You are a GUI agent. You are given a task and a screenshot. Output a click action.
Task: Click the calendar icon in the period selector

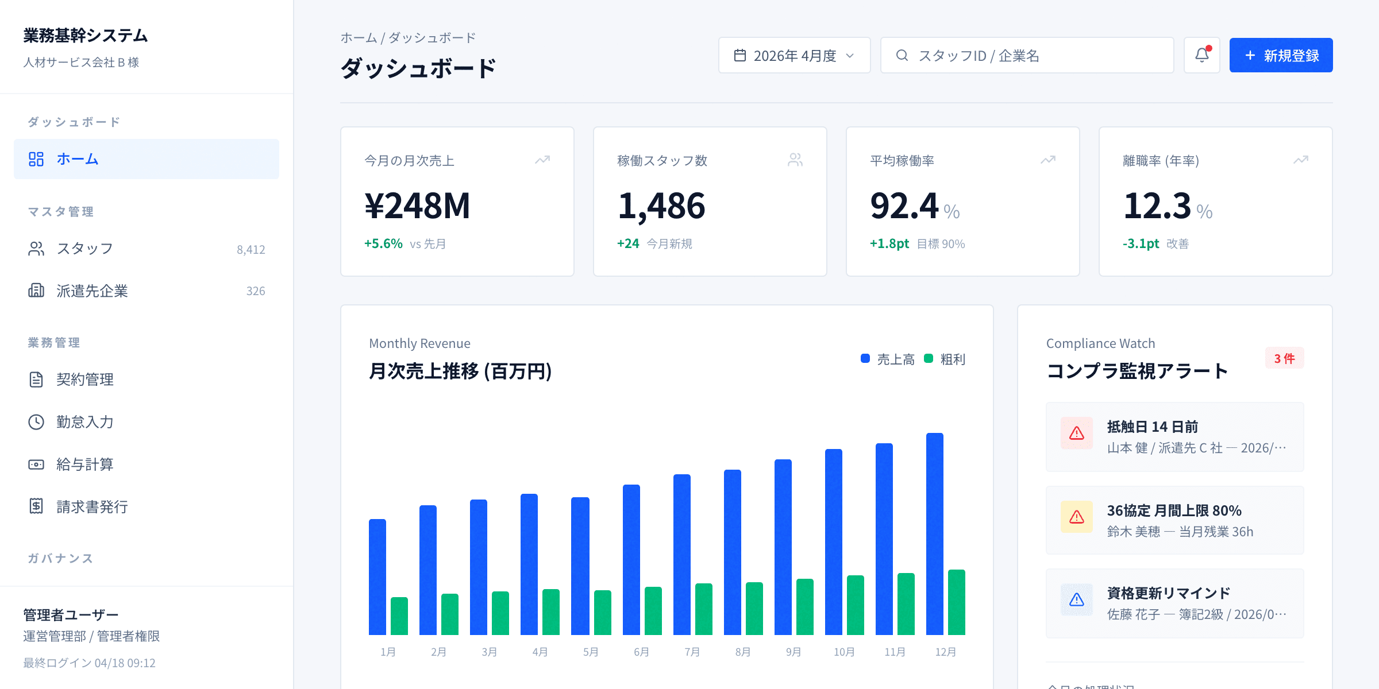click(x=741, y=55)
